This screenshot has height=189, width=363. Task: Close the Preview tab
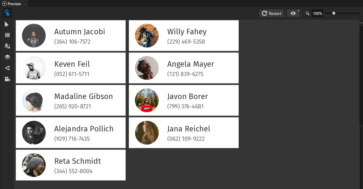(x=25, y=4)
